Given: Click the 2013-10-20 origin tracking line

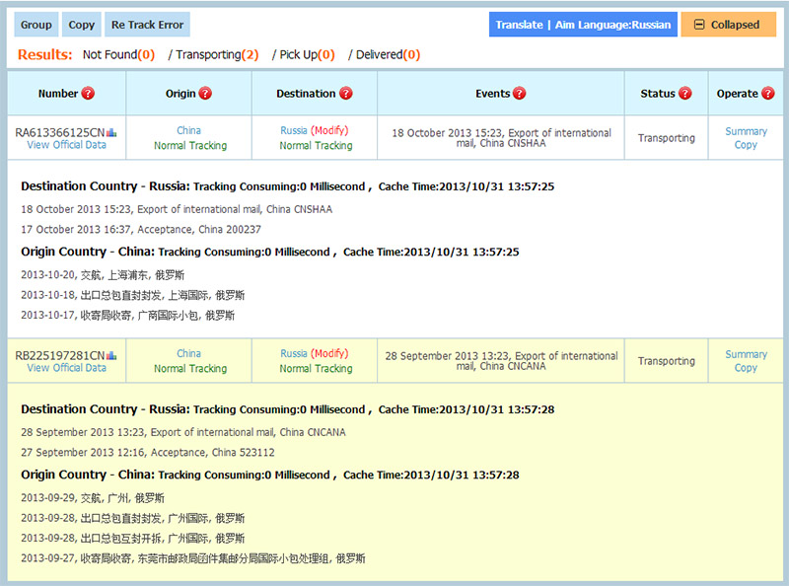Looking at the screenshot, I should point(103,275).
